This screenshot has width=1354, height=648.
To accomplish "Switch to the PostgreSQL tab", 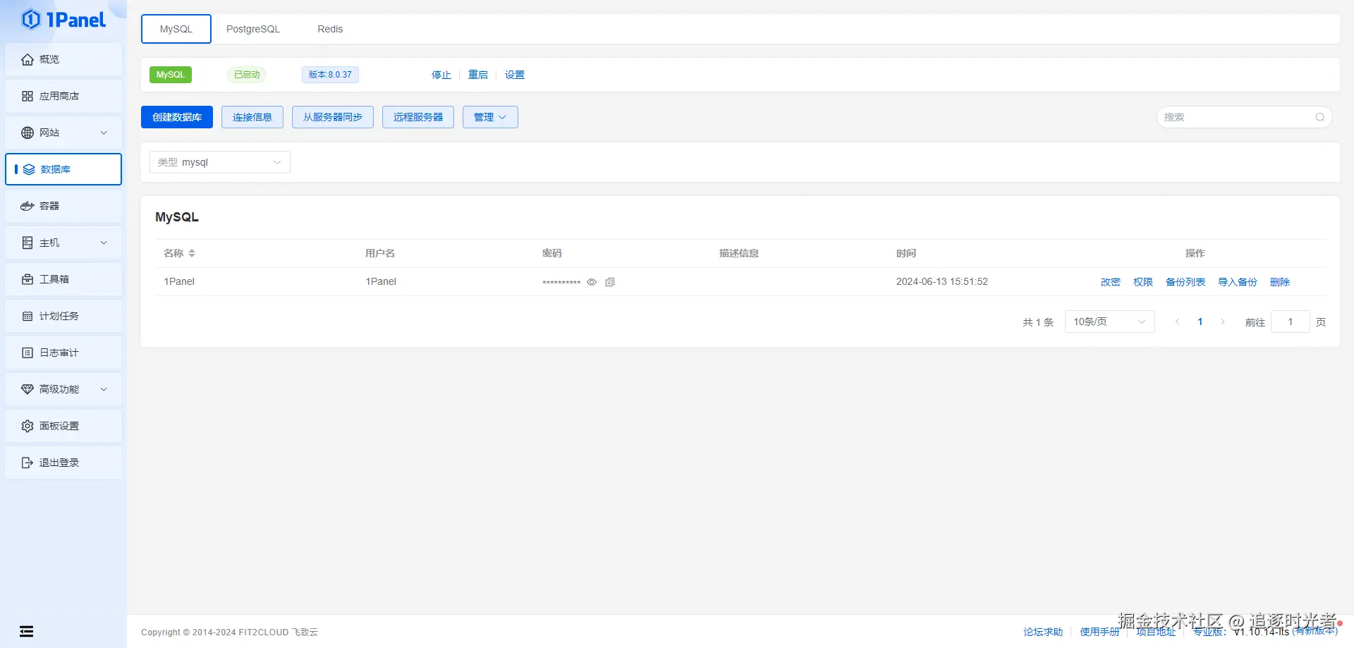I will pos(253,29).
